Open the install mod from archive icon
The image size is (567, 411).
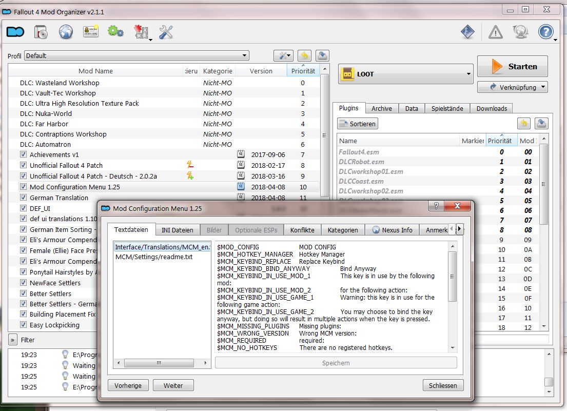click(x=41, y=32)
